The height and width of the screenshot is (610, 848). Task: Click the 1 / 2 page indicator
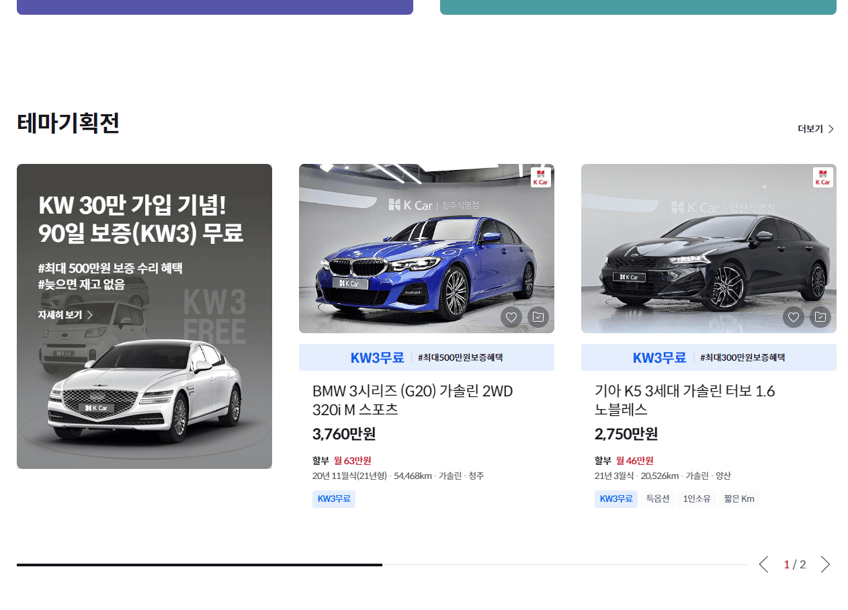click(x=794, y=564)
